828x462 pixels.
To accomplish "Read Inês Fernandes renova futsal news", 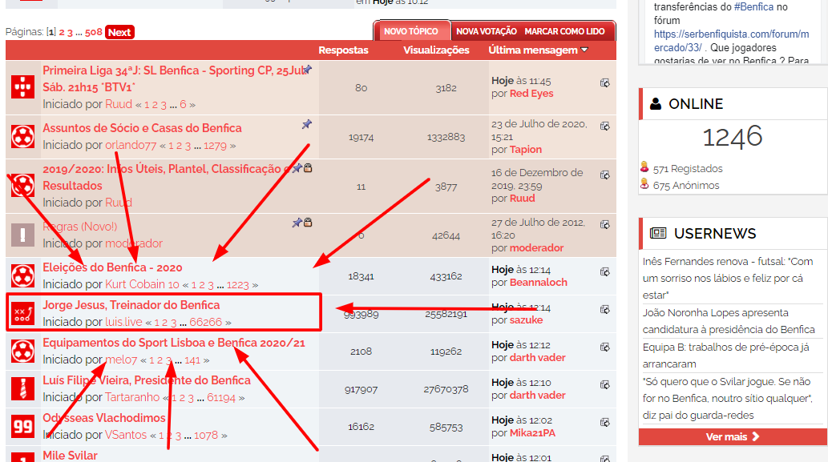I will [x=728, y=278].
